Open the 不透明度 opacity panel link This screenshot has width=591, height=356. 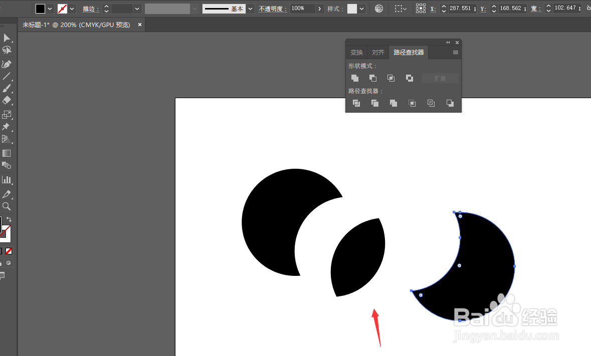273,9
